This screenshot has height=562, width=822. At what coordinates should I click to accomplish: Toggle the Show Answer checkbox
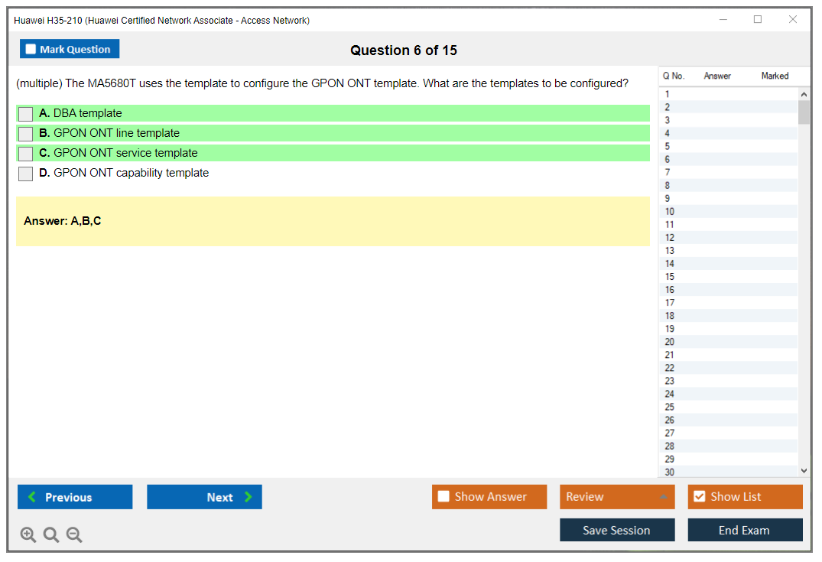[443, 497]
